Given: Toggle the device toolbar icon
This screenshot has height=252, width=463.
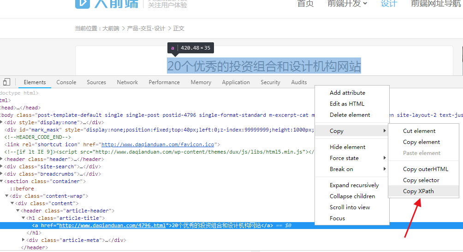Looking at the screenshot, I should [x=6, y=82].
